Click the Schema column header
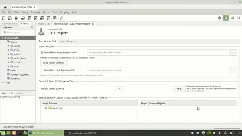This screenshot has width=242, height=136. click(93, 103)
